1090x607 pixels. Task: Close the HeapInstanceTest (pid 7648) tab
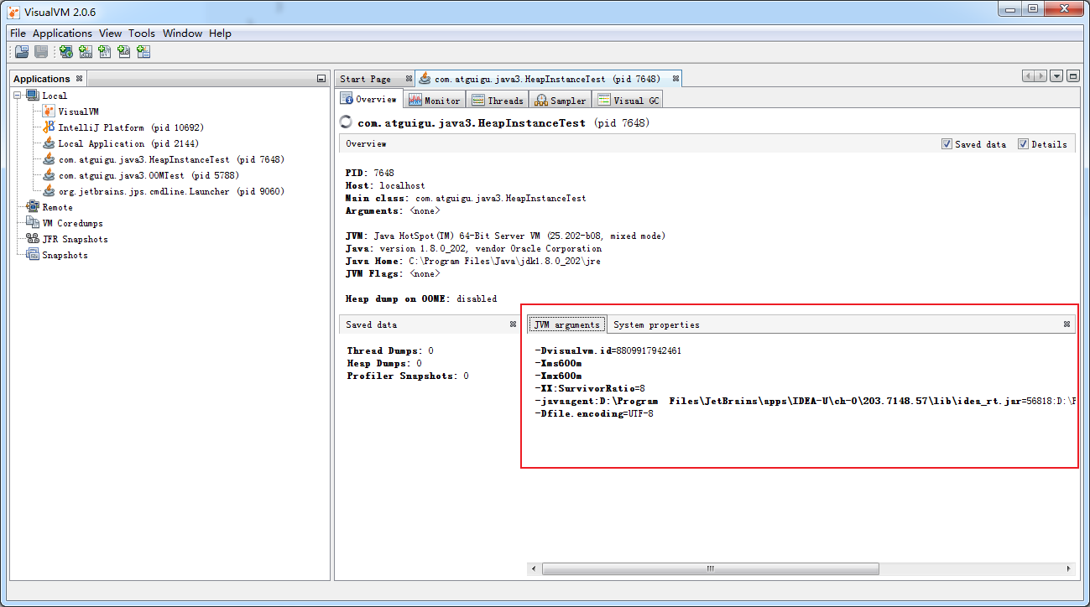coord(675,79)
